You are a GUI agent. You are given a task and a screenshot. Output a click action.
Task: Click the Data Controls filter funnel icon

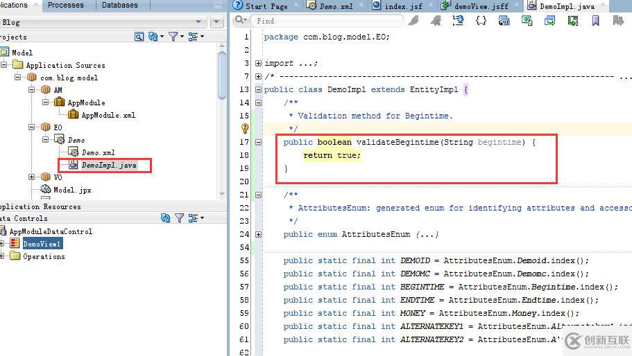(180, 218)
